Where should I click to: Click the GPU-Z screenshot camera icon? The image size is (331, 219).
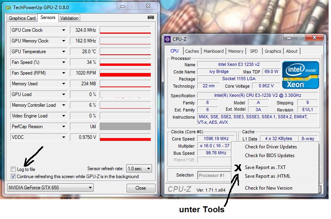[150, 17]
